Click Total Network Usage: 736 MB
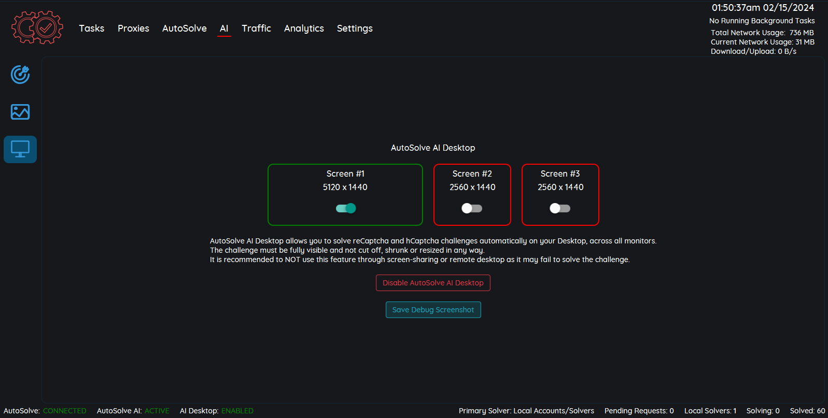This screenshot has height=418, width=828. click(762, 33)
